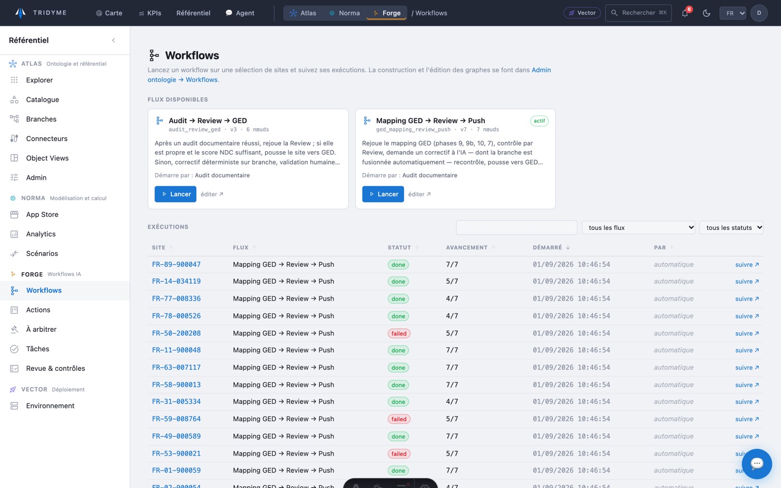Viewport: 781px width, 488px height.
Task: Open site FR-50-200208
Action: tap(176, 333)
